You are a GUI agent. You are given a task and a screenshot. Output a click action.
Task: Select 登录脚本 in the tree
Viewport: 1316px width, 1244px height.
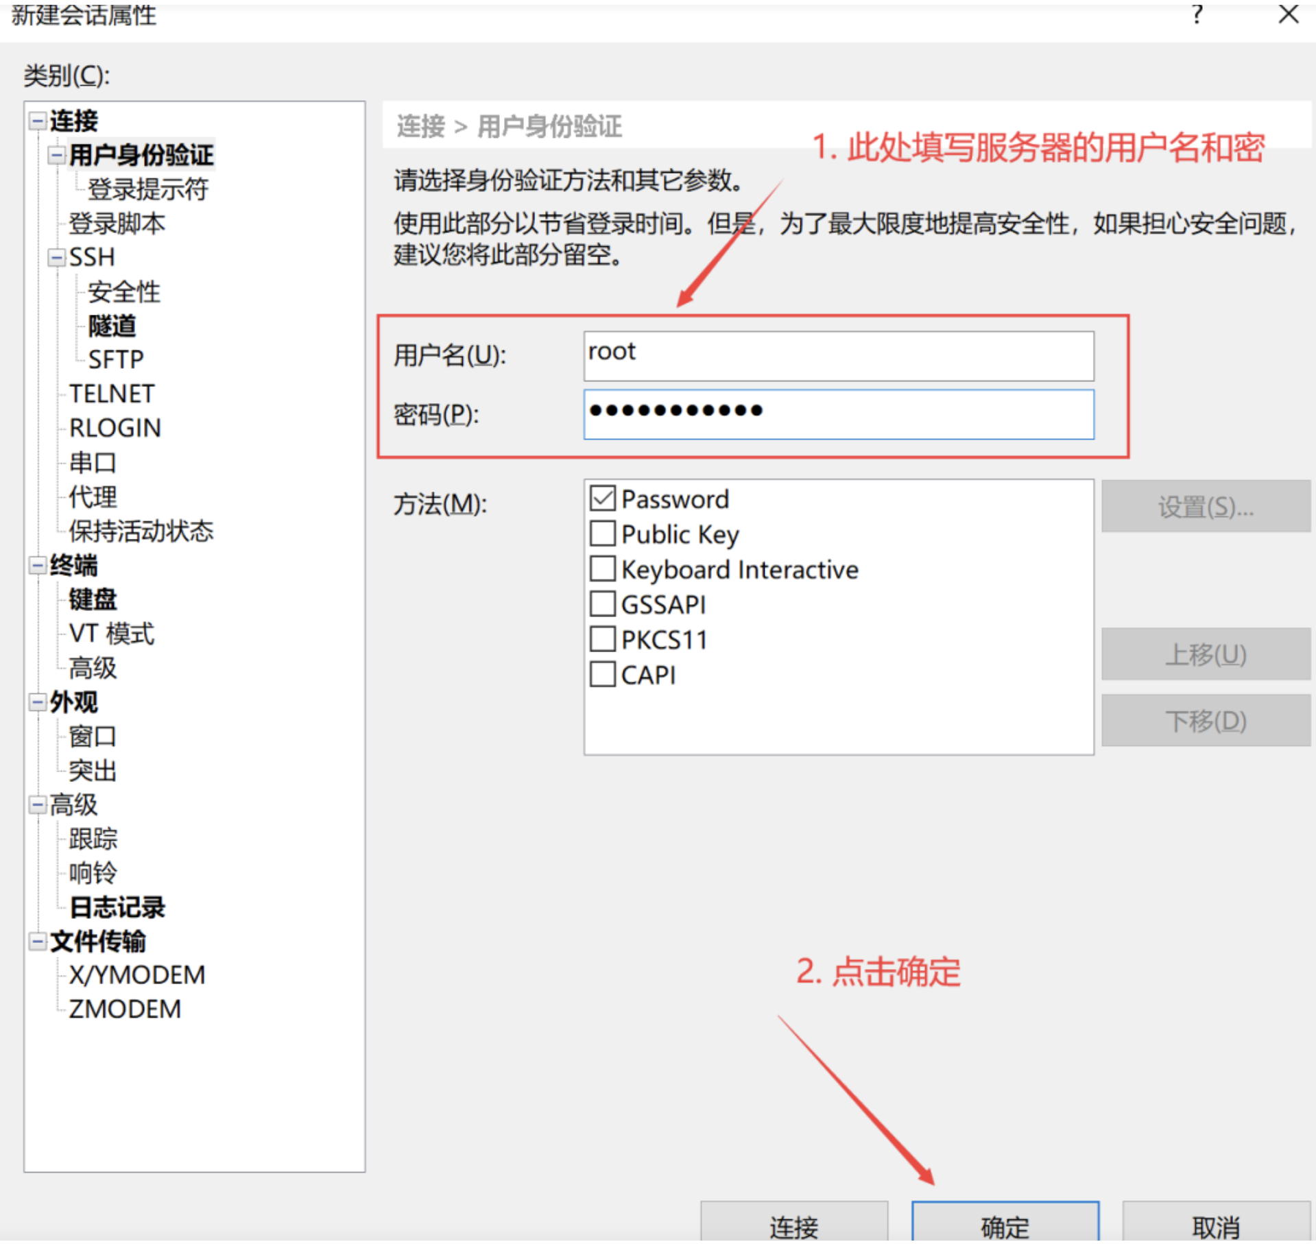tap(117, 224)
